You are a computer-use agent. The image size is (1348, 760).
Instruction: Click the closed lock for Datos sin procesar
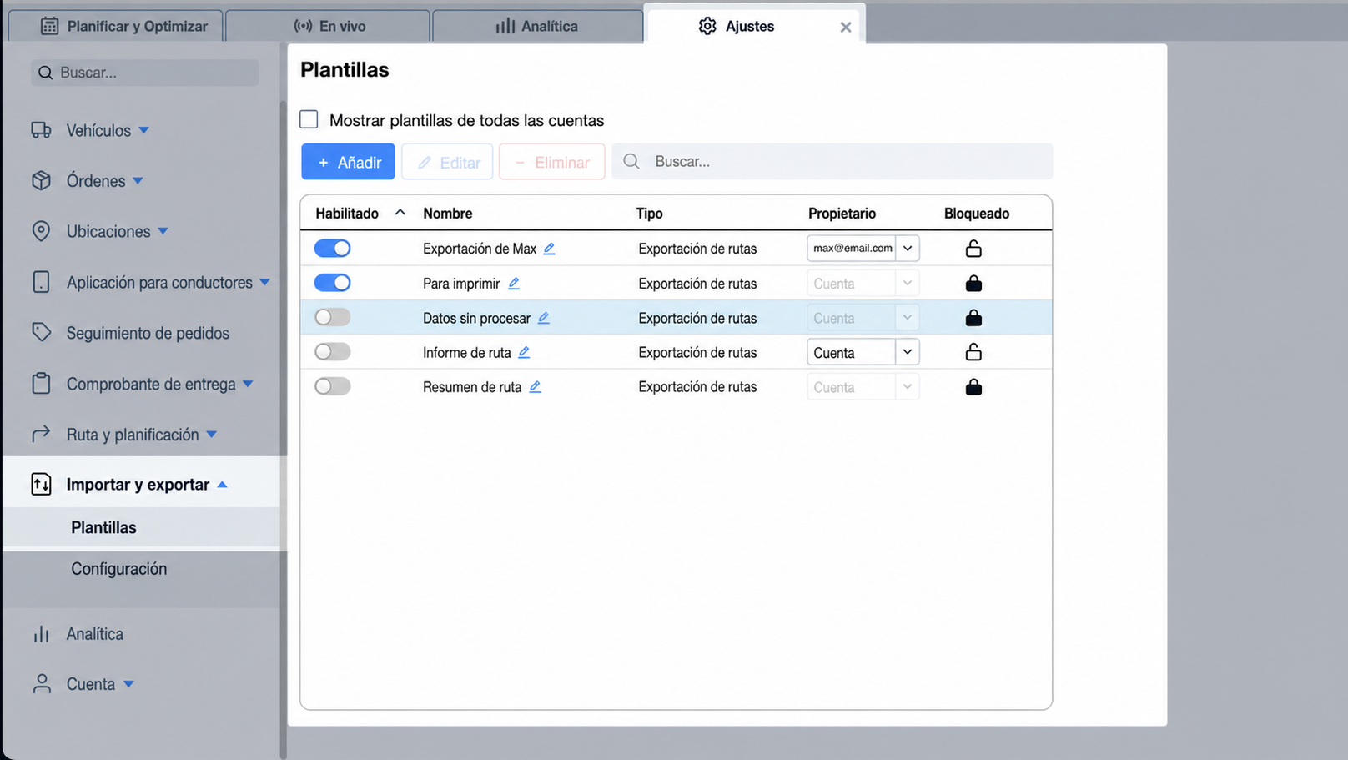pyautogui.click(x=973, y=318)
